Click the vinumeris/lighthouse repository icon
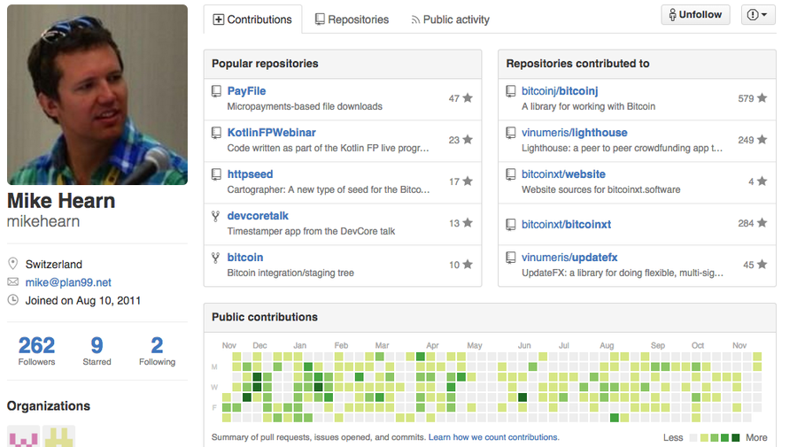 511,133
